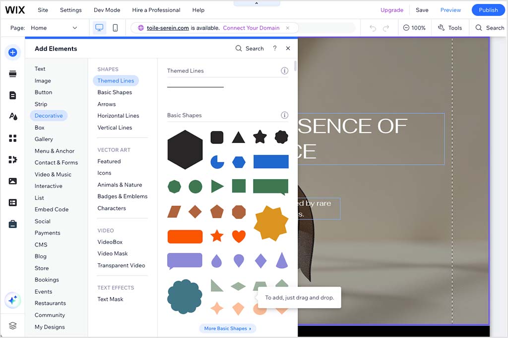
Task: Open the Dev Mode menu
Action: coord(107,10)
